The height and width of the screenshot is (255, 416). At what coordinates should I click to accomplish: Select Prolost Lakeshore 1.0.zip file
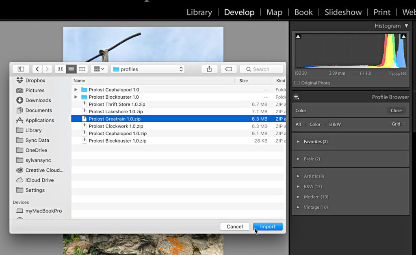(x=116, y=112)
